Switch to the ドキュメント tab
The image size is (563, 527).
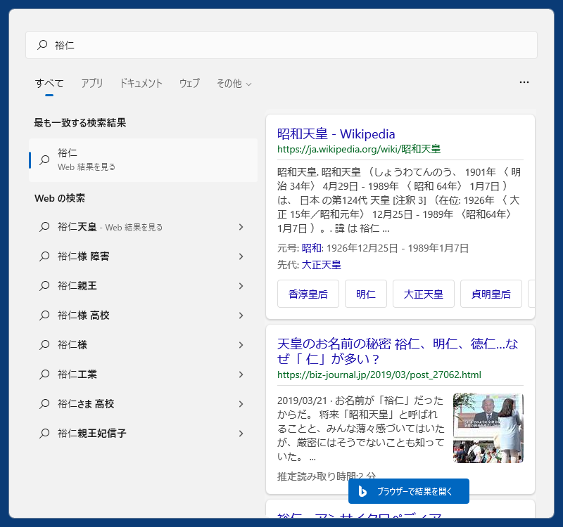coord(141,84)
